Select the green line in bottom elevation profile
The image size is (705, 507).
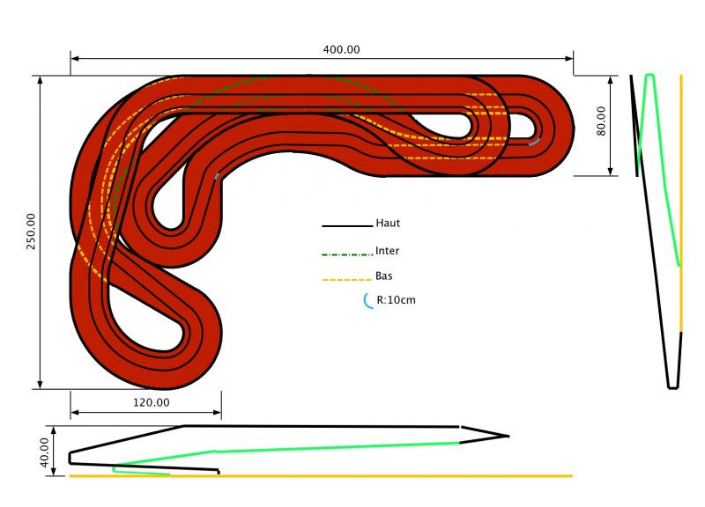335,447
